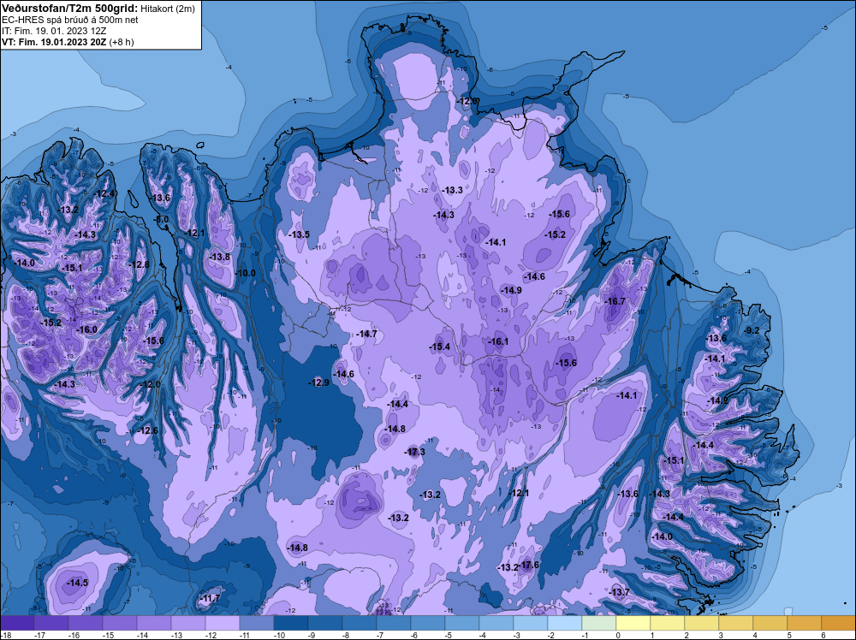The image size is (856, 640).
Task: Click the -13.5 temperature label
Action: (x=299, y=234)
